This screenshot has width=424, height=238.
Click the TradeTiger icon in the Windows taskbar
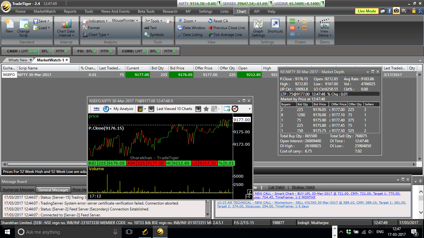(x=160, y=232)
